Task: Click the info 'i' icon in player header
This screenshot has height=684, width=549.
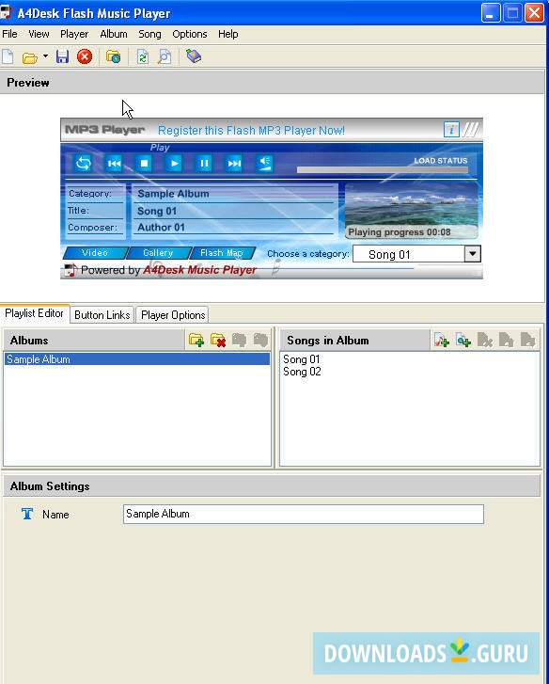Action: click(451, 130)
